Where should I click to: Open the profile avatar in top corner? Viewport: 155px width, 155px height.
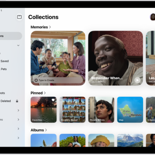click(x=152, y=17)
